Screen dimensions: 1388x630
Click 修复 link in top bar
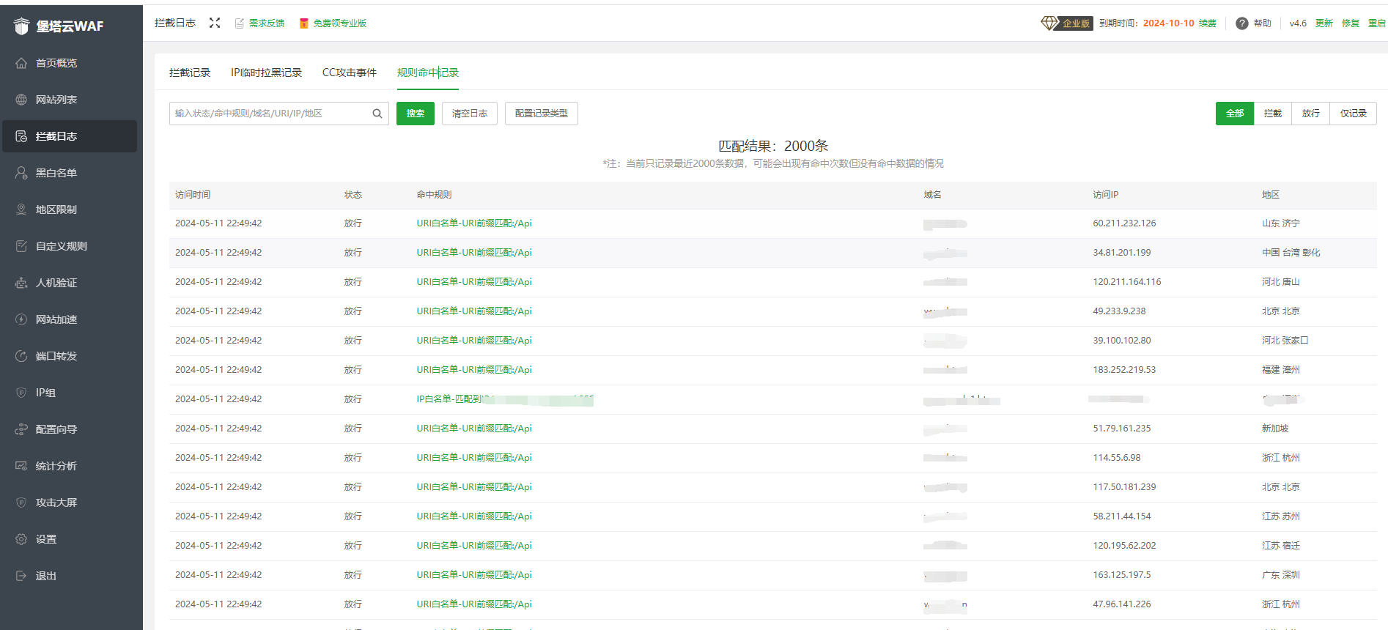pos(1351,23)
